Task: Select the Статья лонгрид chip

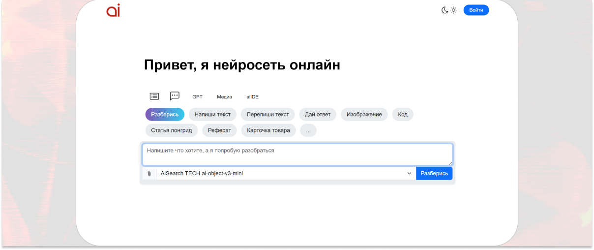Action: [172, 130]
